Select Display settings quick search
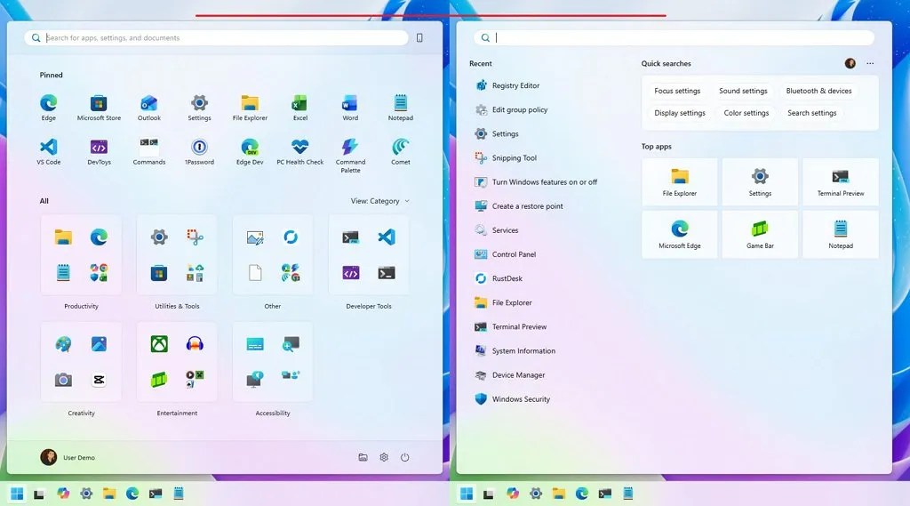Image resolution: width=910 pixels, height=506 pixels. tap(680, 113)
